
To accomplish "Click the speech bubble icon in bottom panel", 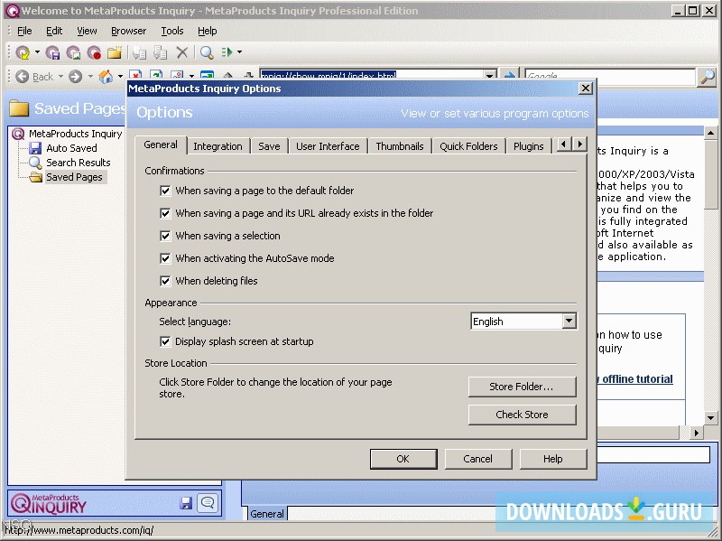I will click(x=208, y=501).
